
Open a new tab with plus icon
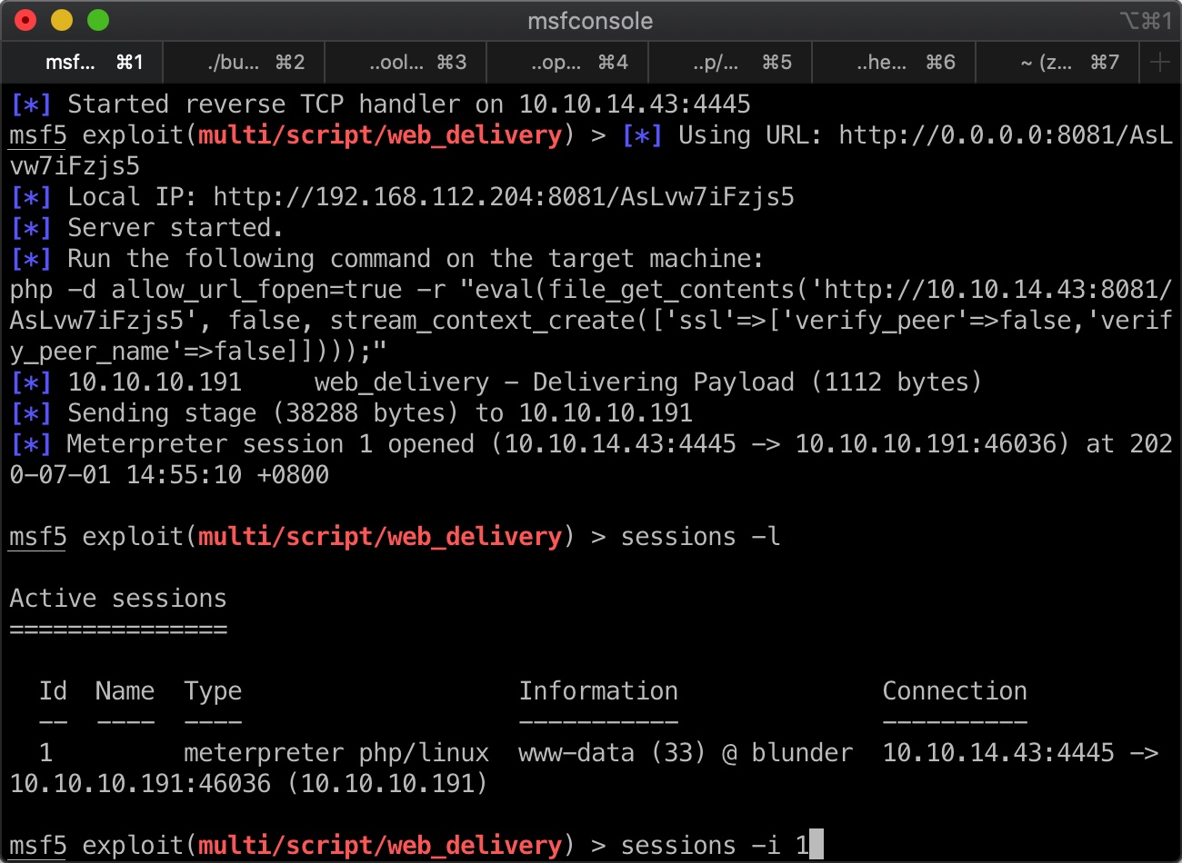(x=1160, y=62)
